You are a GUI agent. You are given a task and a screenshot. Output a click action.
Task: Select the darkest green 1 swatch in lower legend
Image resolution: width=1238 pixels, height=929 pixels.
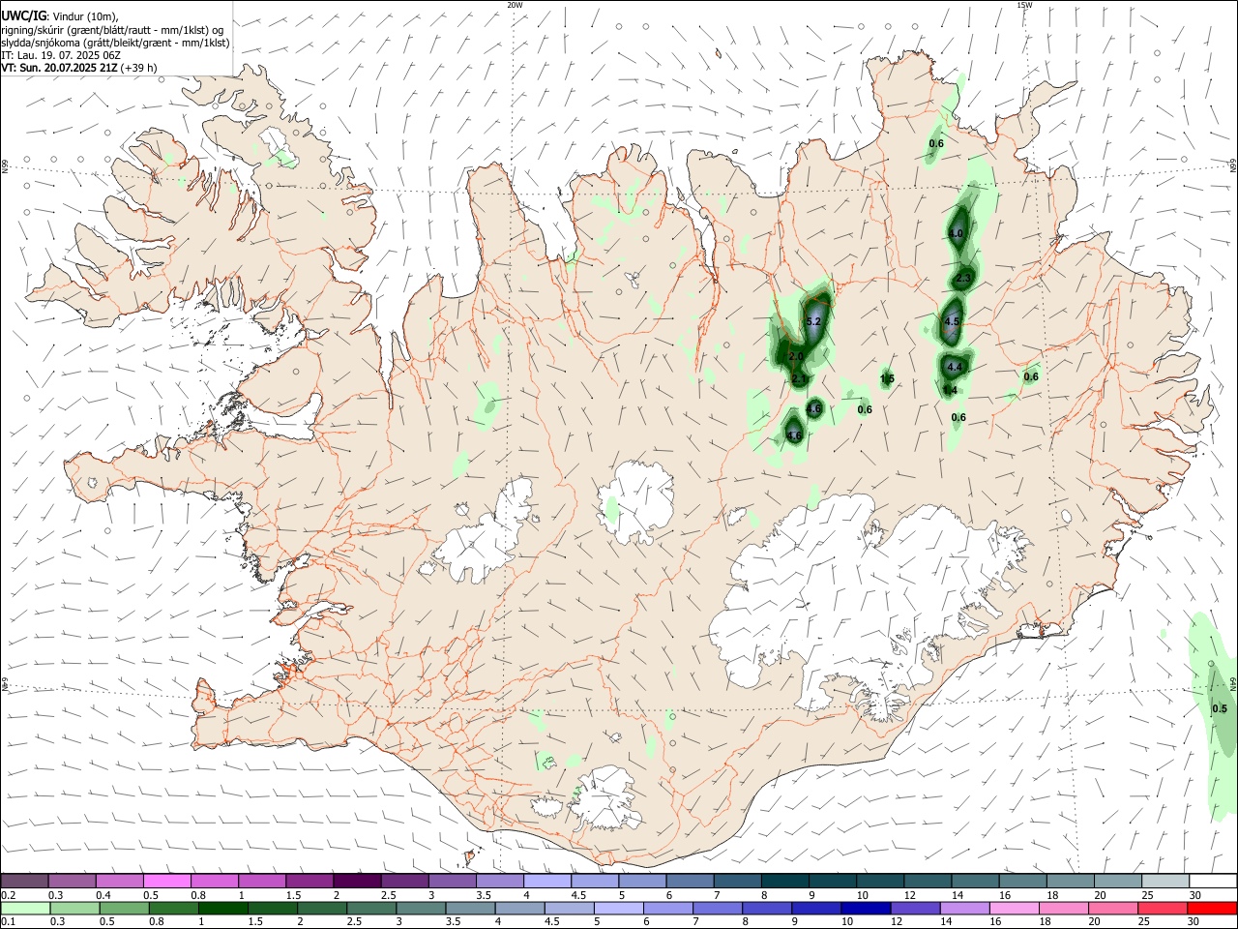222,908
